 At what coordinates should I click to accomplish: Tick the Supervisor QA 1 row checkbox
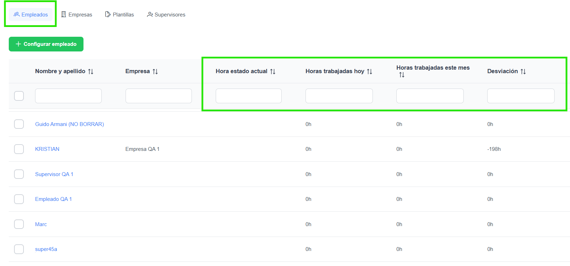19,174
